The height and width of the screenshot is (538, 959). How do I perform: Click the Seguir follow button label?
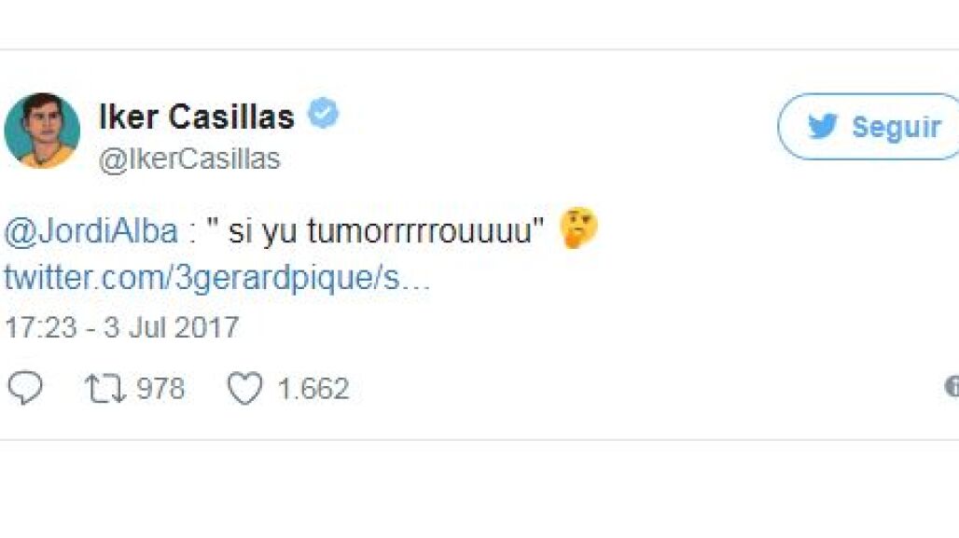[896, 127]
